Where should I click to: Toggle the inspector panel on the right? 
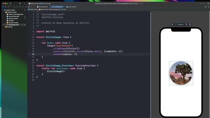(x=208, y=4)
